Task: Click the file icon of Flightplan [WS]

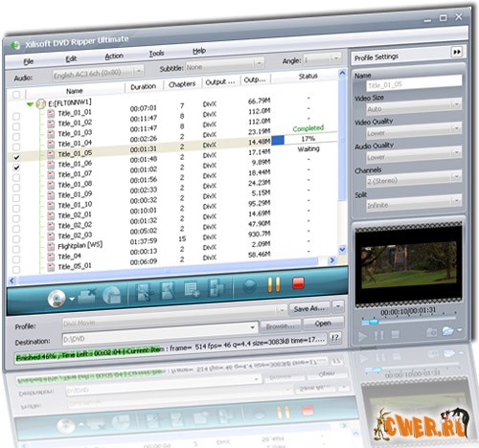Action: pos(51,247)
